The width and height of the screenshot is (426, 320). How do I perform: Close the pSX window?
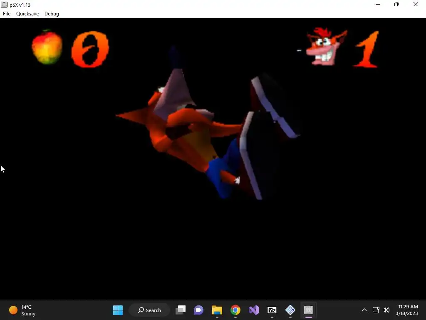(x=416, y=4)
